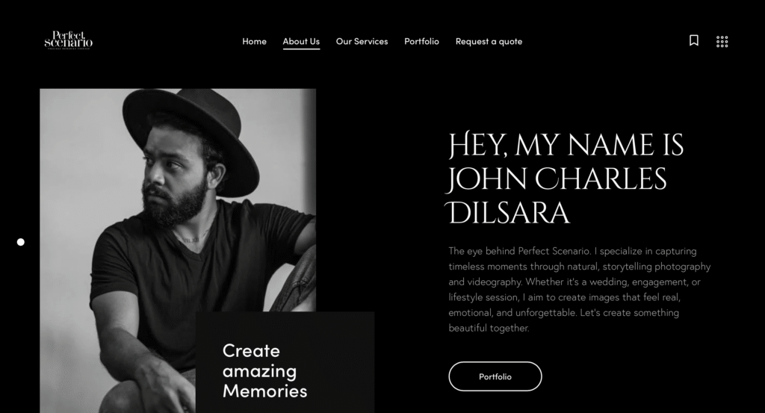Click the bookmark icon in the header
Viewport: 765px width, 413px height.
pyautogui.click(x=694, y=40)
